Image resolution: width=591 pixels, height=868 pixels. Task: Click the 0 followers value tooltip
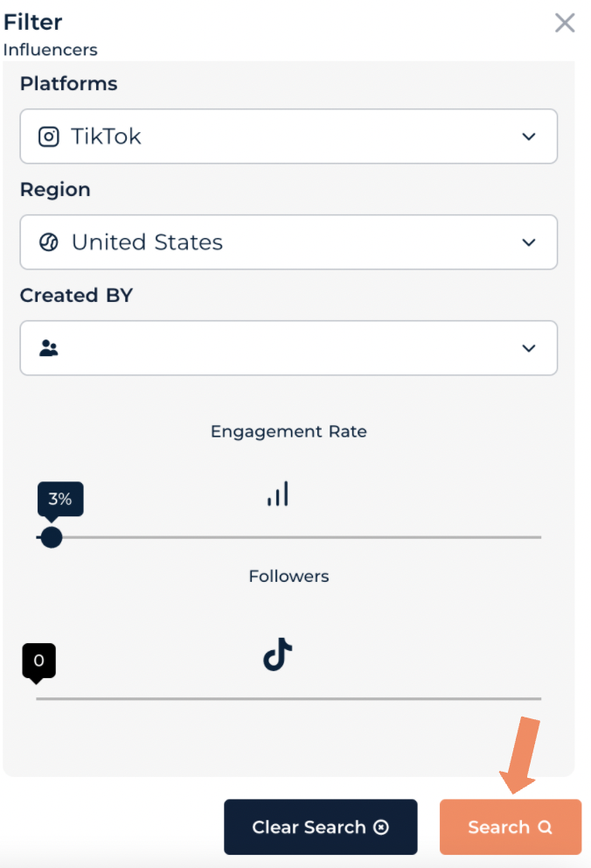(x=38, y=661)
